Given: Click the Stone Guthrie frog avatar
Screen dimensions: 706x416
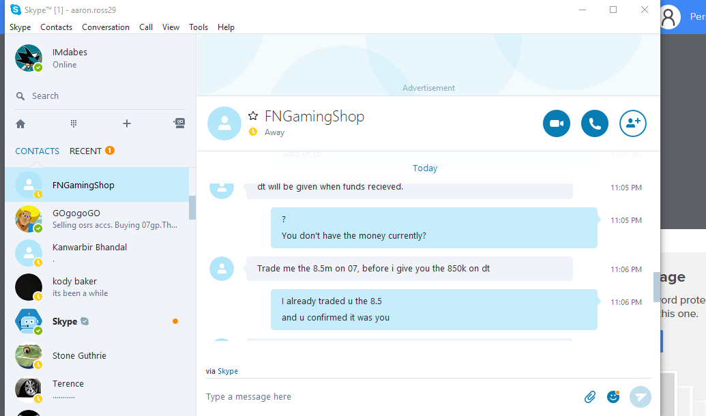Looking at the screenshot, I should tap(29, 356).
